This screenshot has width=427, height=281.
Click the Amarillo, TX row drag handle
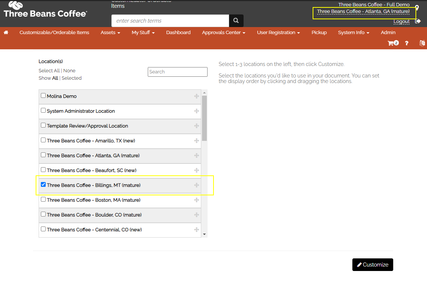point(197,140)
